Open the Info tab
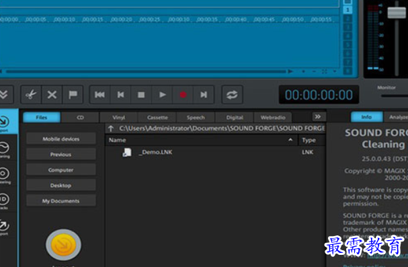 (x=366, y=117)
